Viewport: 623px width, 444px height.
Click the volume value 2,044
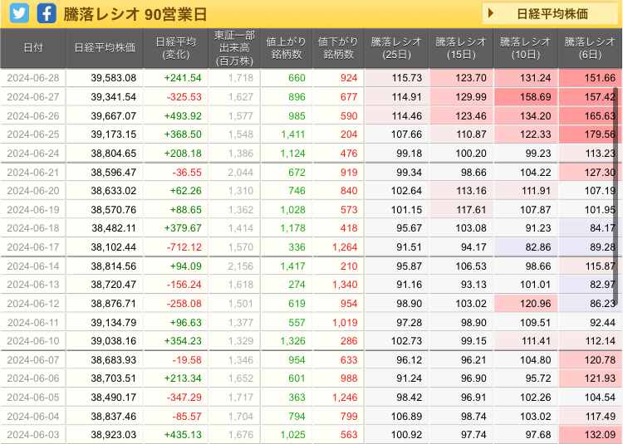tap(240, 172)
